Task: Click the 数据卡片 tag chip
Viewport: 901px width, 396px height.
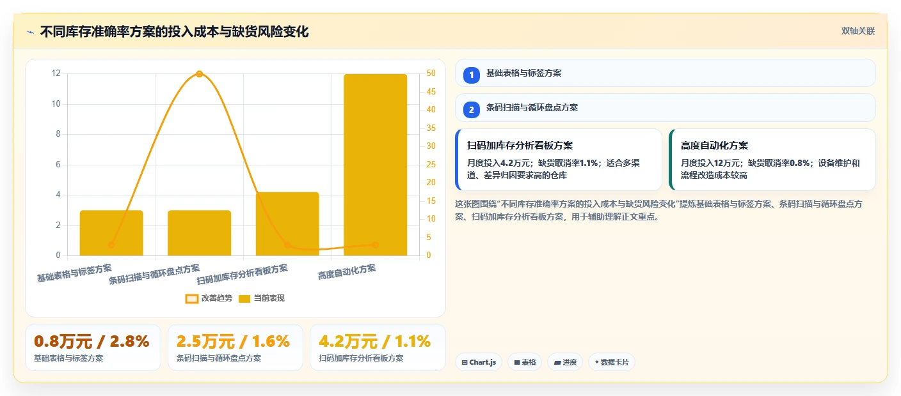Action: [x=612, y=362]
